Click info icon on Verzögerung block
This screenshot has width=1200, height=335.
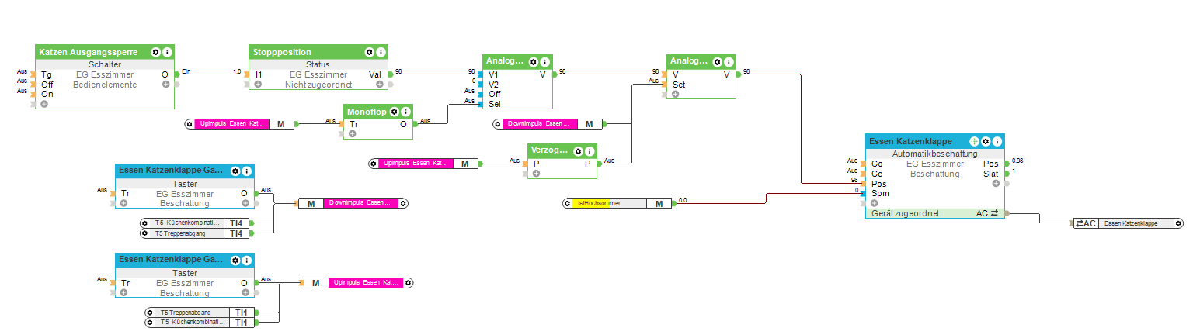590,150
